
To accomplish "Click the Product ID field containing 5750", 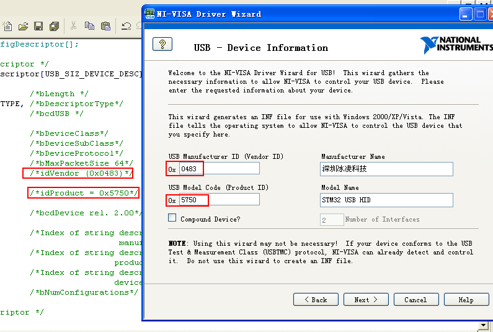I will point(219,200).
